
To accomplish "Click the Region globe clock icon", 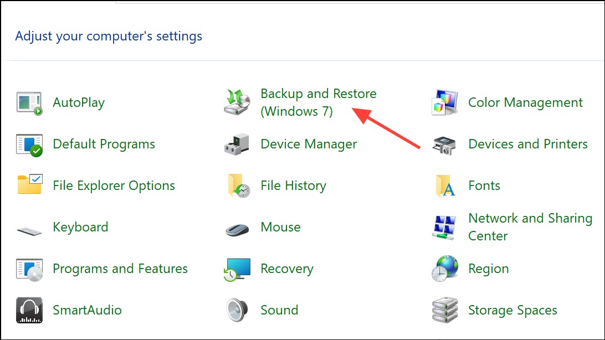I will (445, 269).
